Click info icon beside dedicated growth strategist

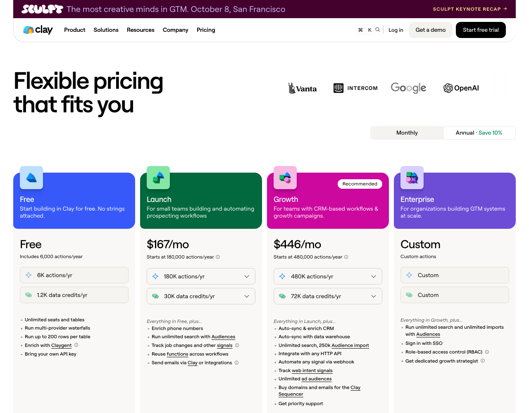click(483, 361)
